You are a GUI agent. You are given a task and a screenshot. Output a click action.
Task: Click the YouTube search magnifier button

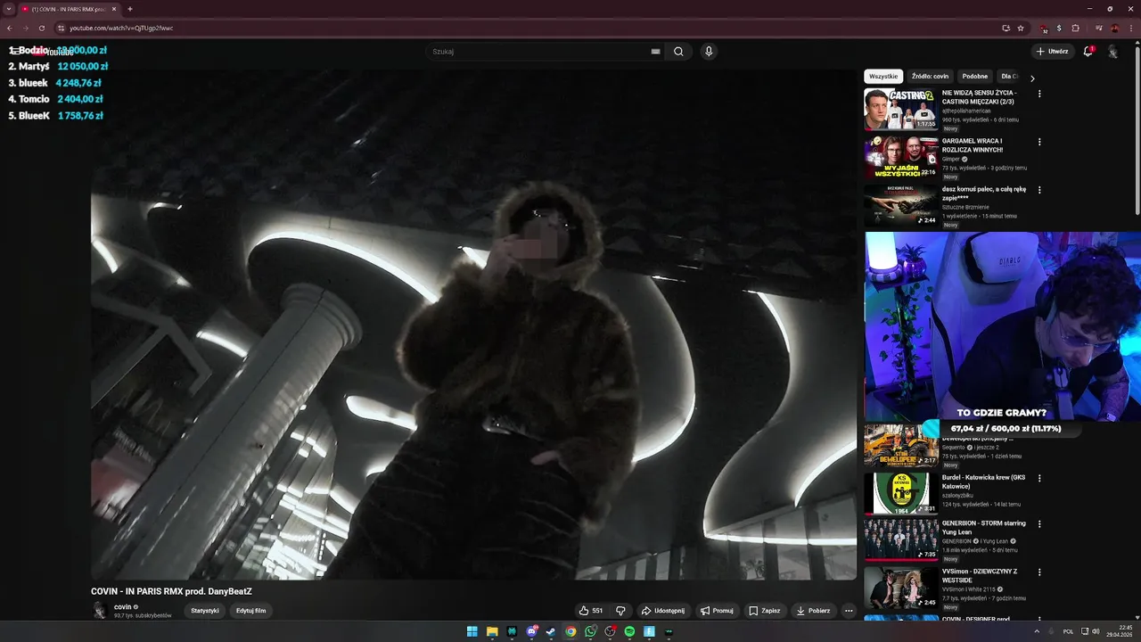coord(678,52)
